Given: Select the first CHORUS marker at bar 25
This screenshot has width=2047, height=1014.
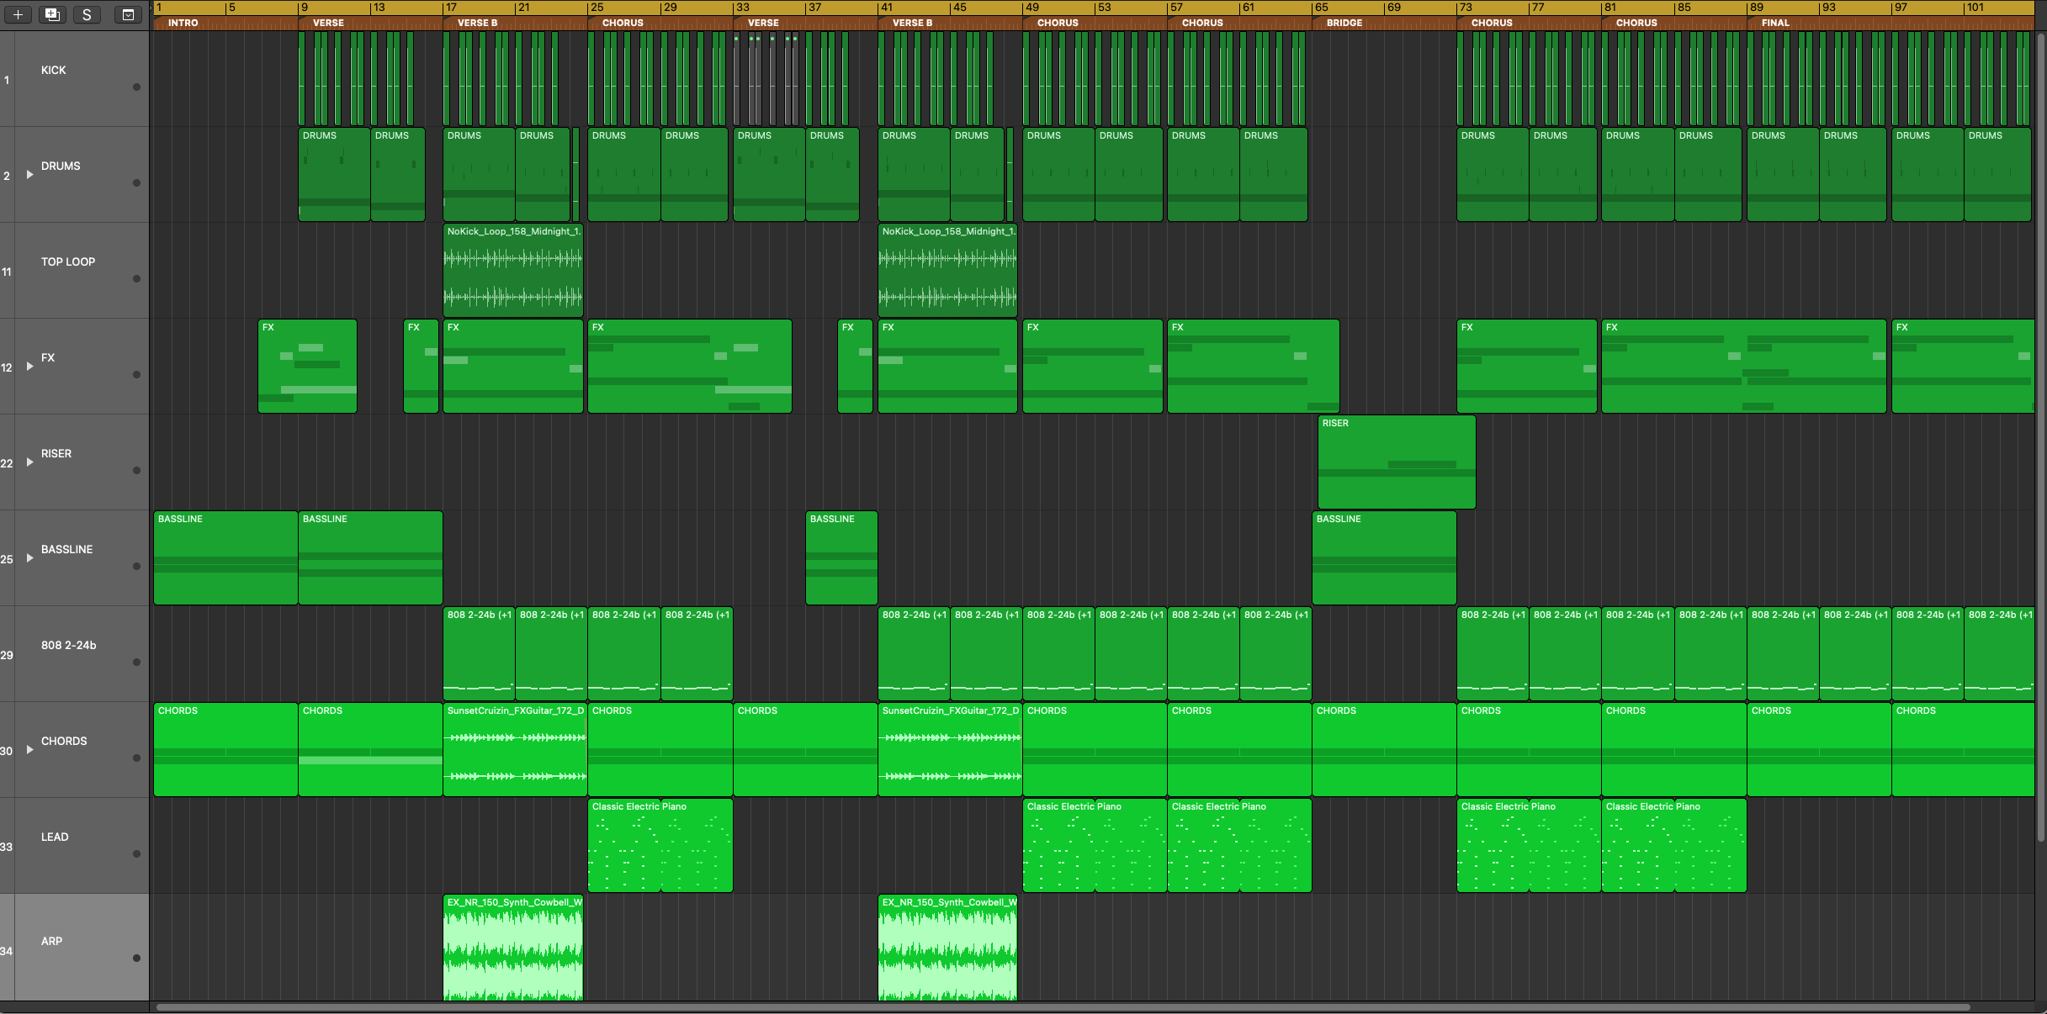Looking at the screenshot, I should coord(660,23).
